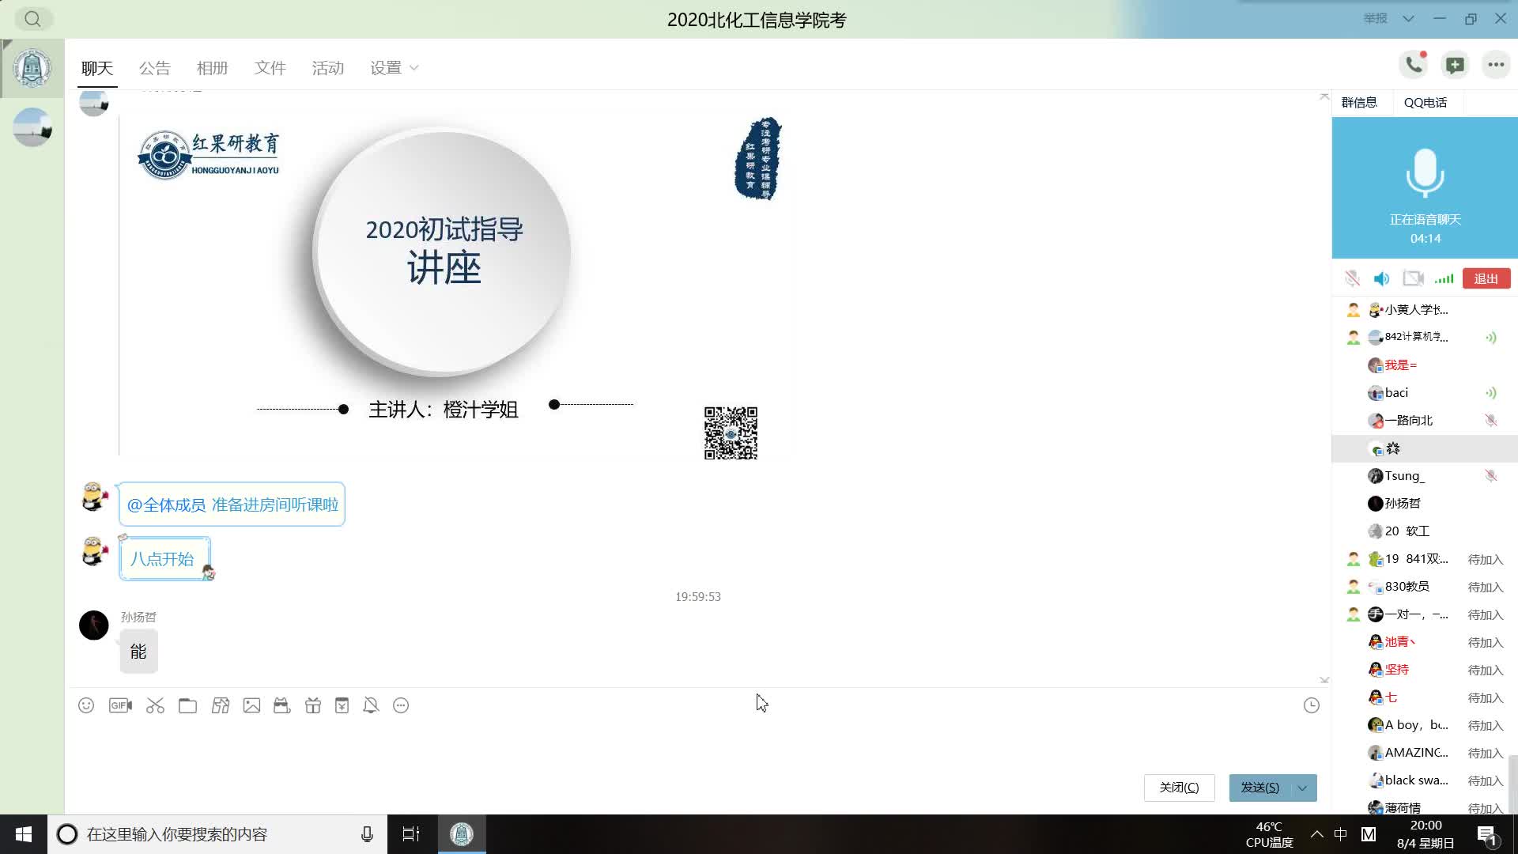This screenshot has width=1518, height=854.
Task: Click the send image icon
Action: tap(251, 705)
